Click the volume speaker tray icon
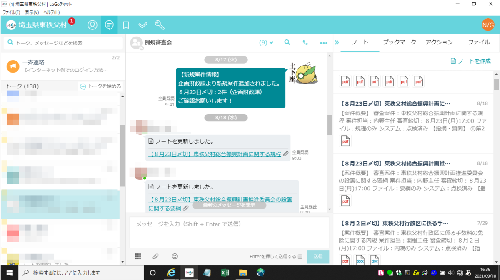The height and width of the screenshot is (280, 500). tap(450, 273)
